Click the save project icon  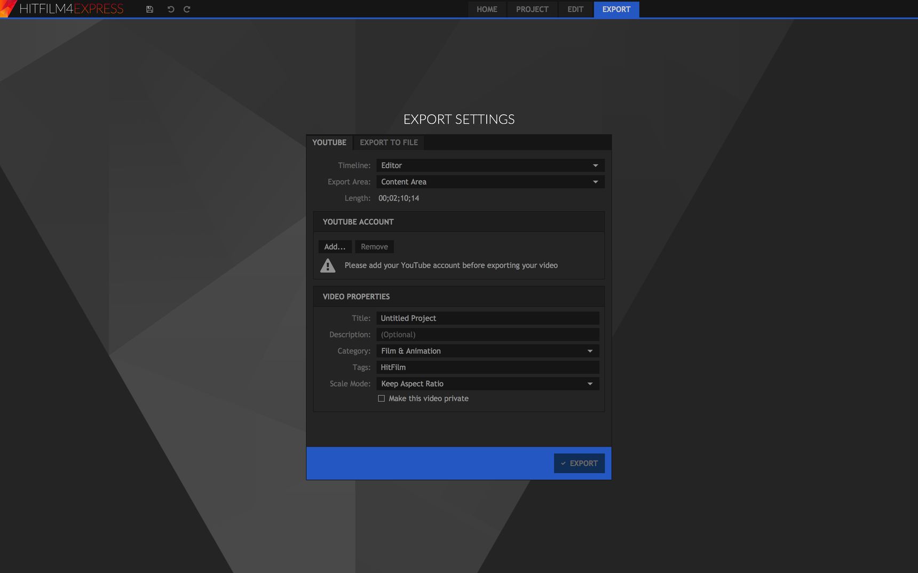coord(149,9)
